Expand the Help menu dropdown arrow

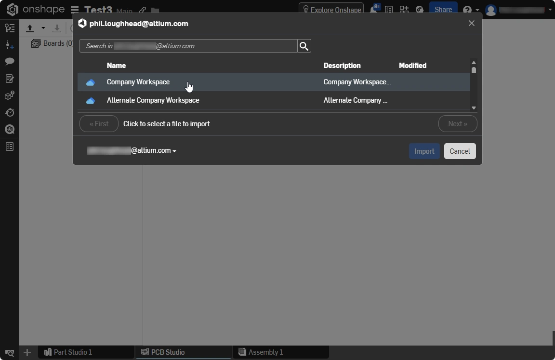point(477,10)
